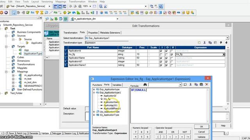Toggle Output checkbox for ApplicationId port
The height and width of the screenshot is (140, 250).
tap(166, 51)
